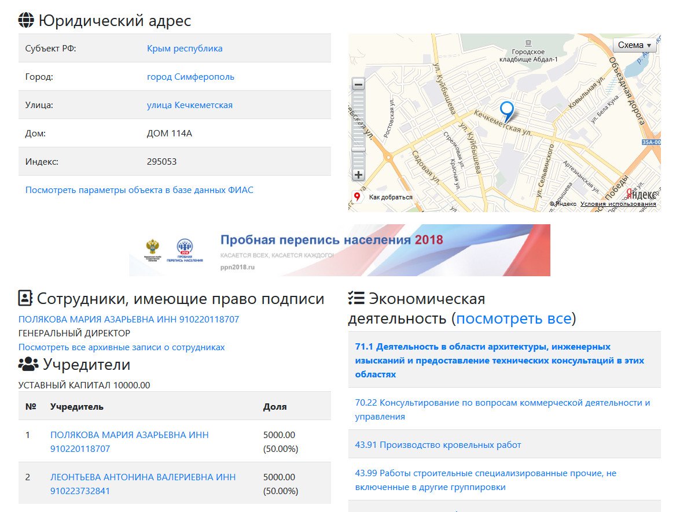The height and width of the screenshot is (512, 691).
Task: Click the ID badge icon by Сотрудники
Action: pos(25,299)
